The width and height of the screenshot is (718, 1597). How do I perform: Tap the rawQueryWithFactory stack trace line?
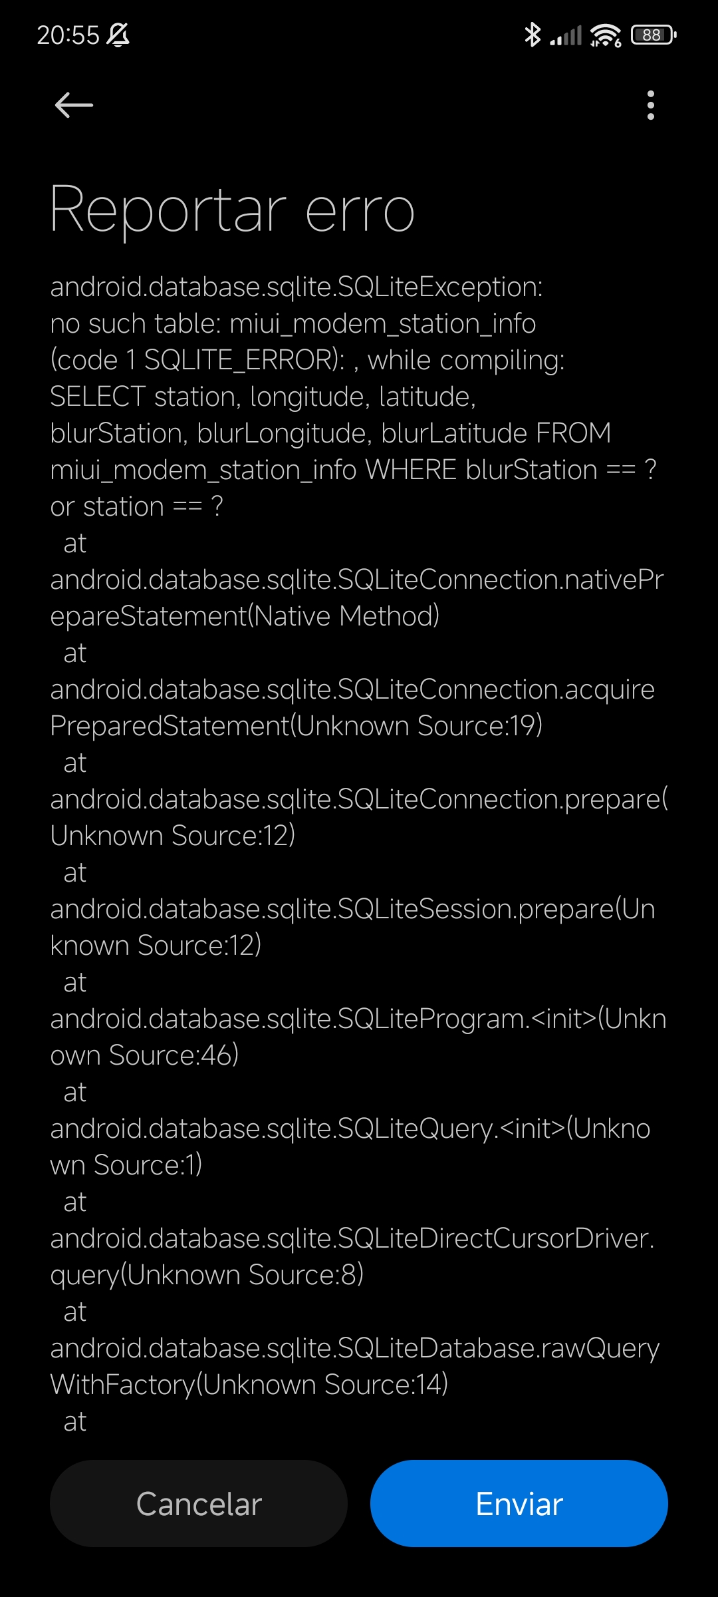tap(355, 1366)
